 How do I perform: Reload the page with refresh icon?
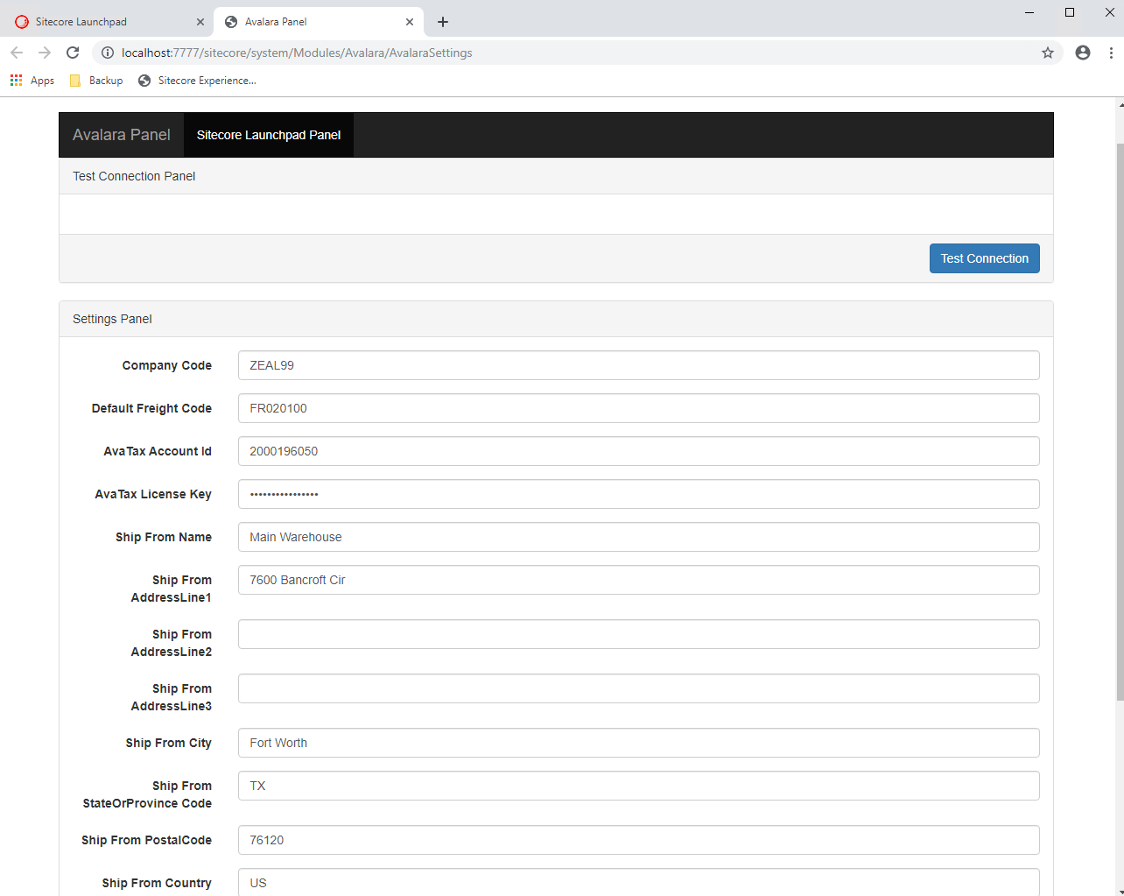[x=73, y=53]
